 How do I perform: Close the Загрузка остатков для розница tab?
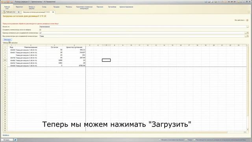tap(53, 12)
